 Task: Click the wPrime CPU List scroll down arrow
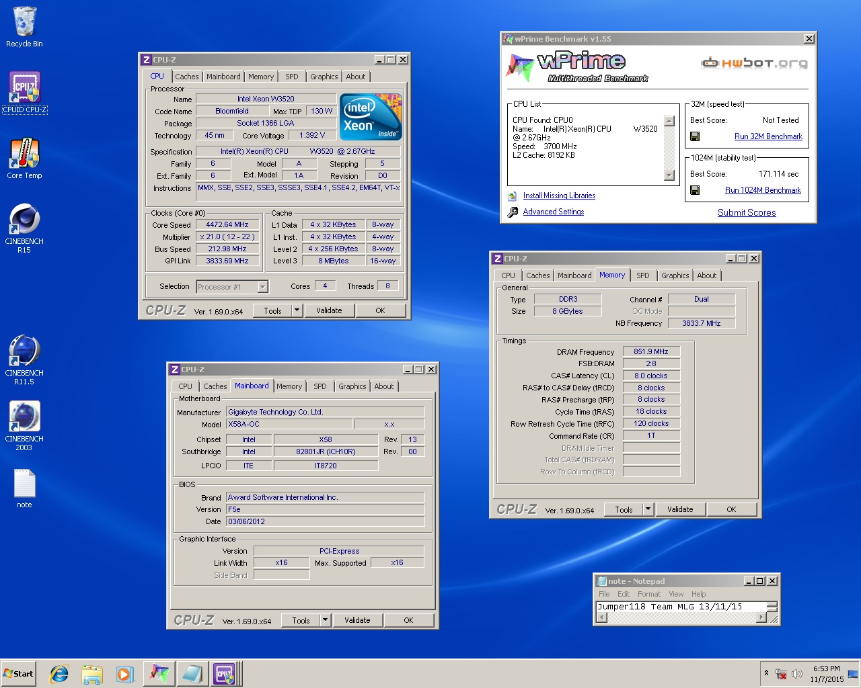669,175
